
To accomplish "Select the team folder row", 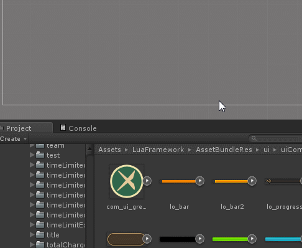I will click(x=43, y=146).
